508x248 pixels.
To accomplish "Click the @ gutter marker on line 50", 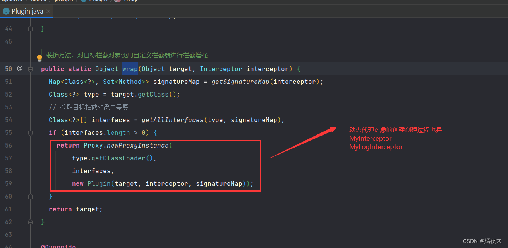I will coord(20,69).
